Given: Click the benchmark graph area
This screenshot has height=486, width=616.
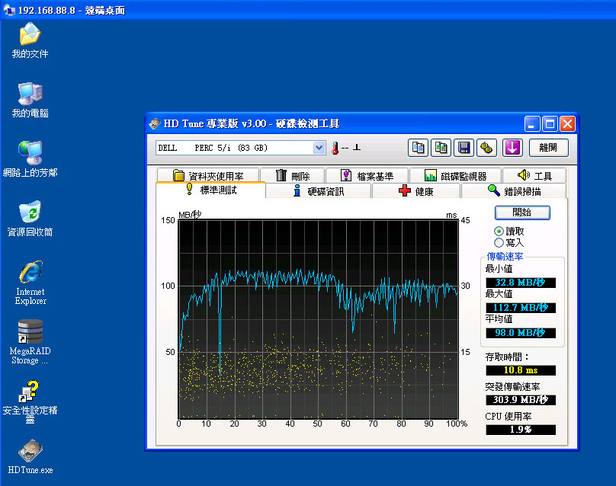Looking at the screenshot, I should (318, 318).
